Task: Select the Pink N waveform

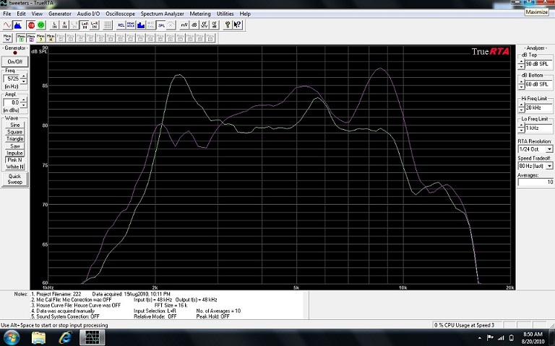Action: pyautogui.click(x=14, y=160)
